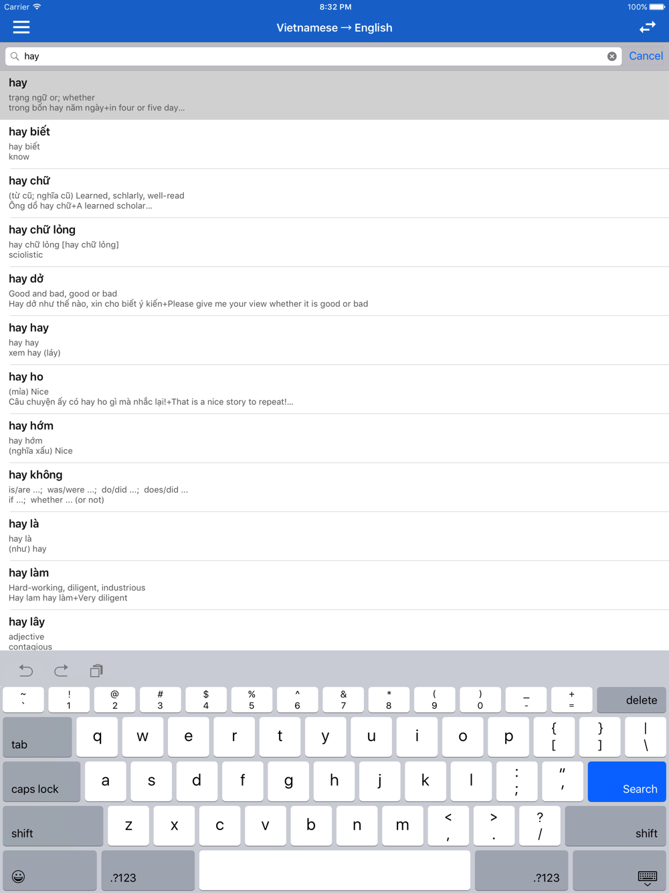The image size is (669, 893).
Task: Cancel the search
Action: click(646, 56)
